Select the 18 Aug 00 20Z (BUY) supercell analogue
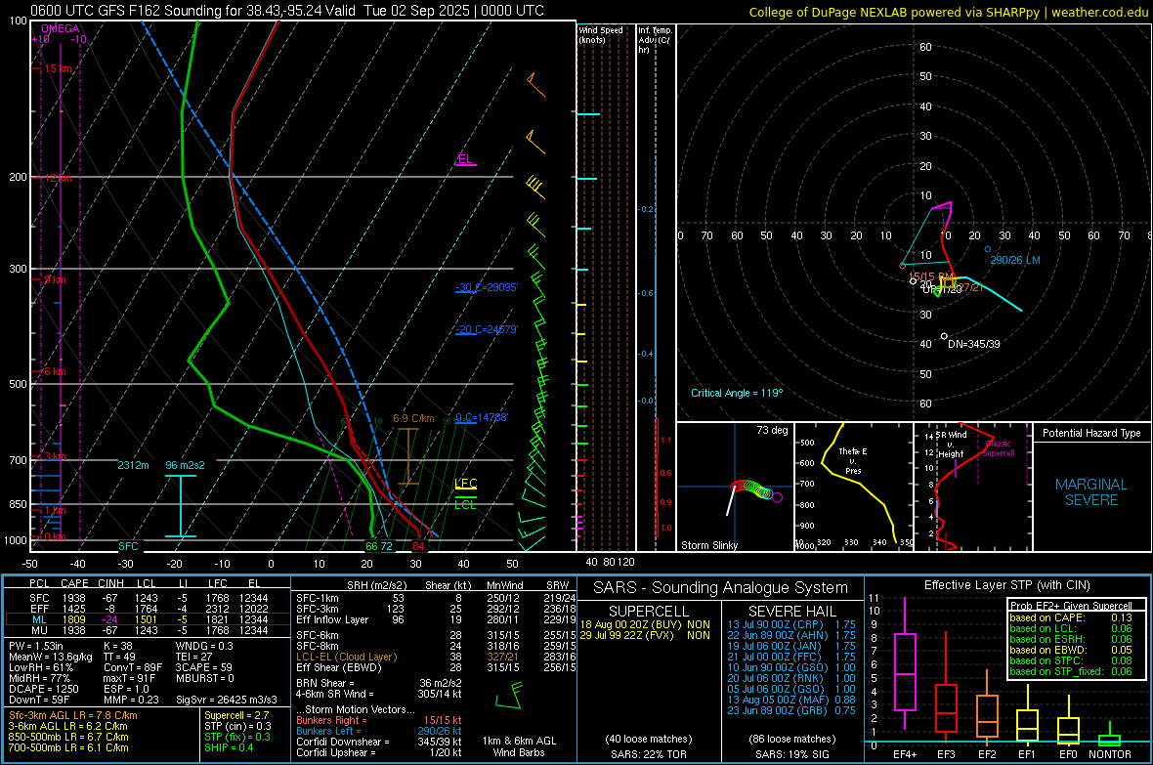Image resolution: width=1153 pixels, height=765 pixels. pyautogui.click(x=645, y=624)
